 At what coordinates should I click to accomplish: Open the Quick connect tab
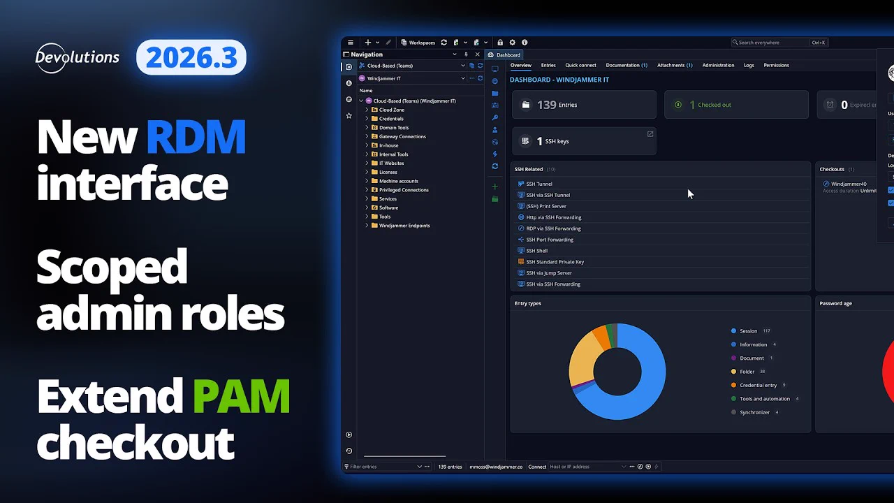click(x=580, y=65)
